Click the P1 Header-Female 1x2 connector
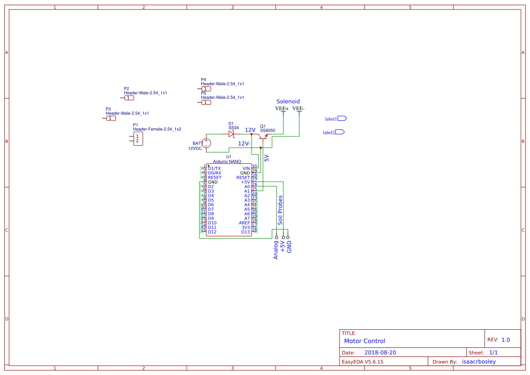This screenshot has height=375, width=530. (138, 139)
